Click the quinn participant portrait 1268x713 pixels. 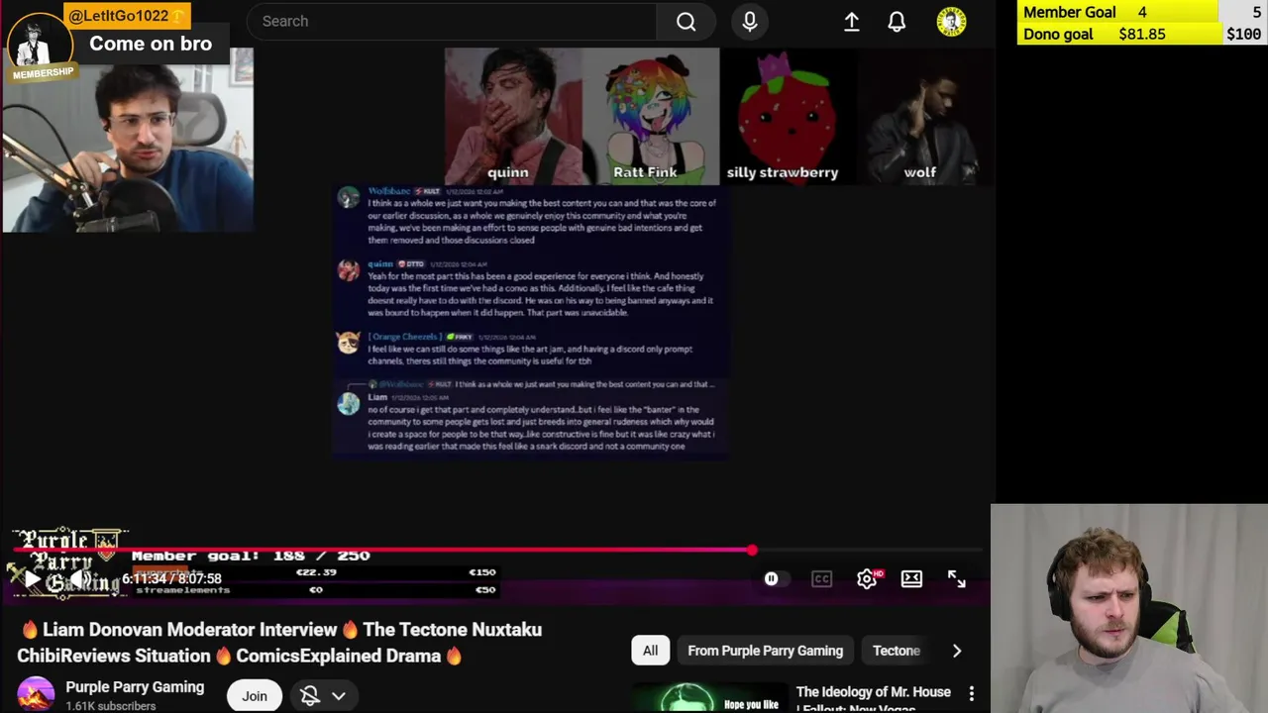point(513,116)
